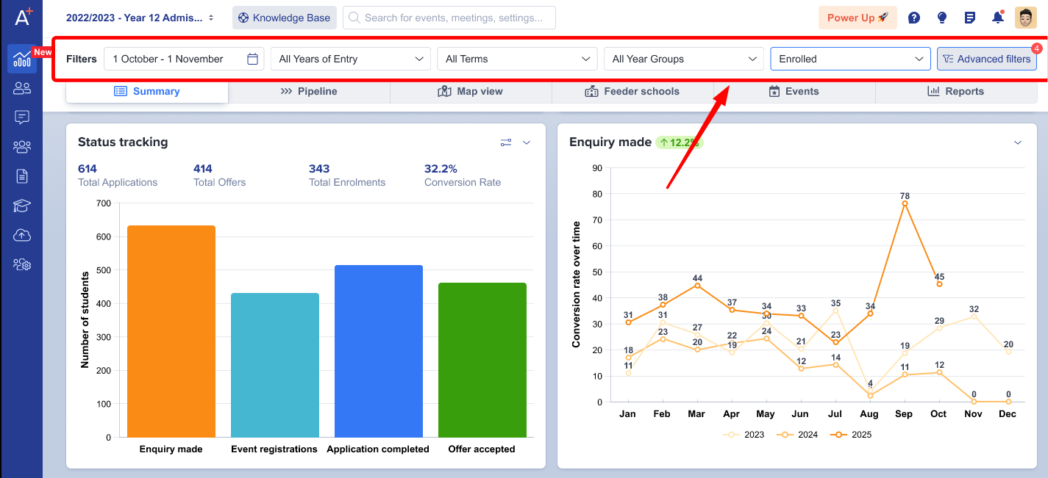Viewport: 1048px width, 478px height.
Task: Open the analytics dashboard sidebar icon
Action: (22, 59)
